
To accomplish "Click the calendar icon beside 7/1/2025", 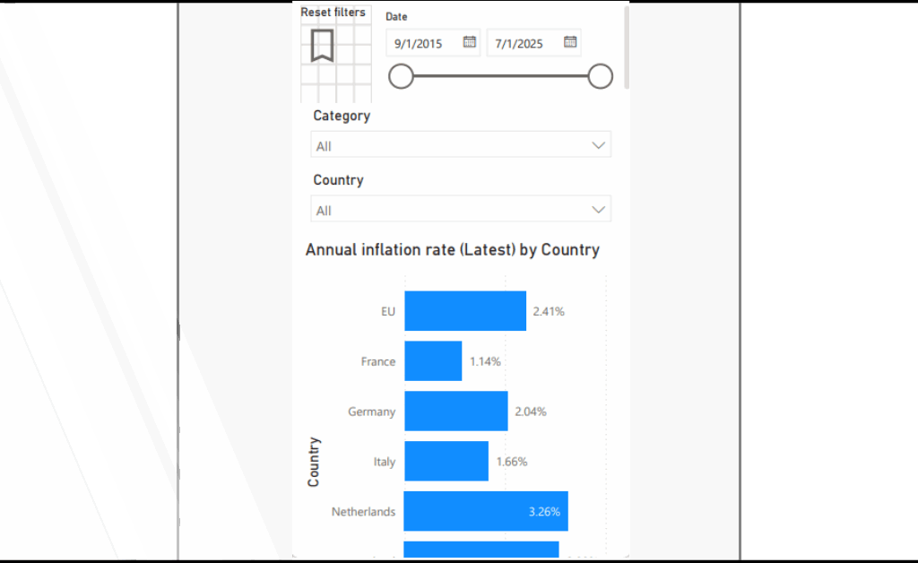I will [x=570, y=42].
